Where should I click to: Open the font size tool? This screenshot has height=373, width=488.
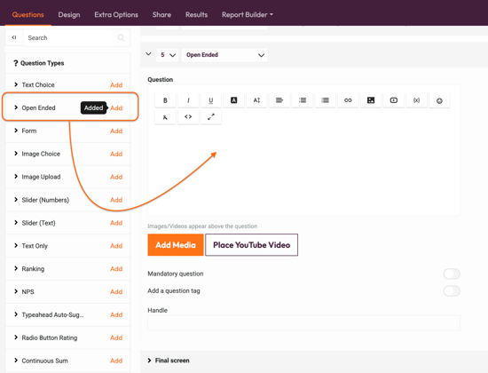pyautogui.click(x=256, y=100)
